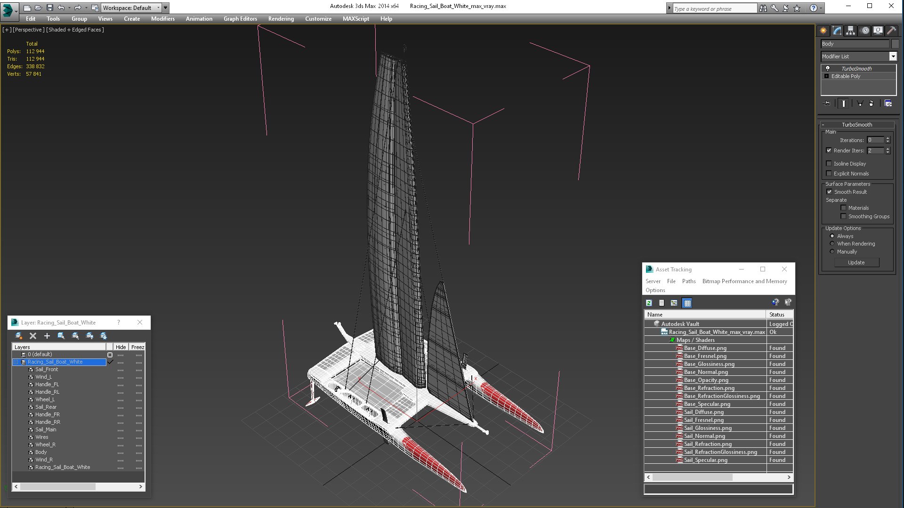Expand the Editable Poly stack entry
Image resolution: width=904 pixels, height=508 pixels.
(826, 76)
